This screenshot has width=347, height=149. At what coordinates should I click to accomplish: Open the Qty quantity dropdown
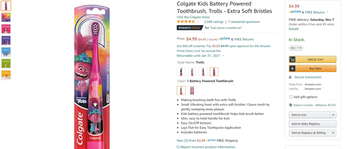(x=296, y=48)
